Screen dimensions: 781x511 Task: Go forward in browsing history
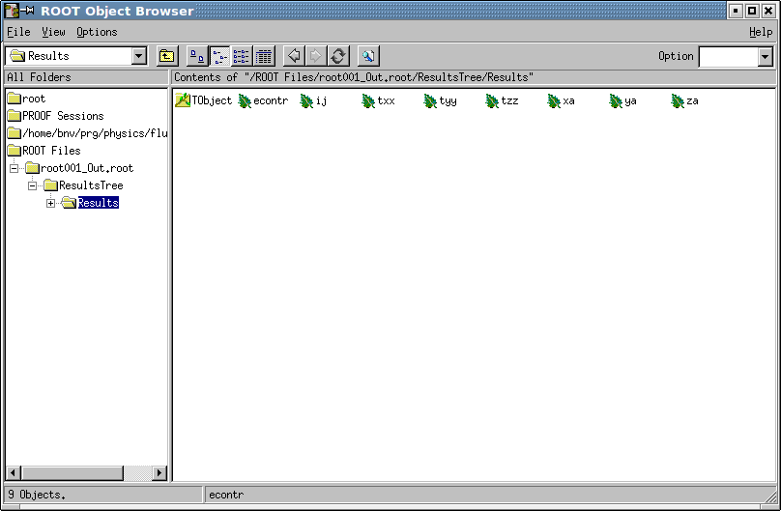coord(316,56)
